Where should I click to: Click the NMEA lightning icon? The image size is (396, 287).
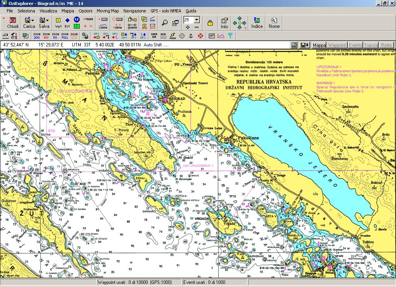point(172,36)
